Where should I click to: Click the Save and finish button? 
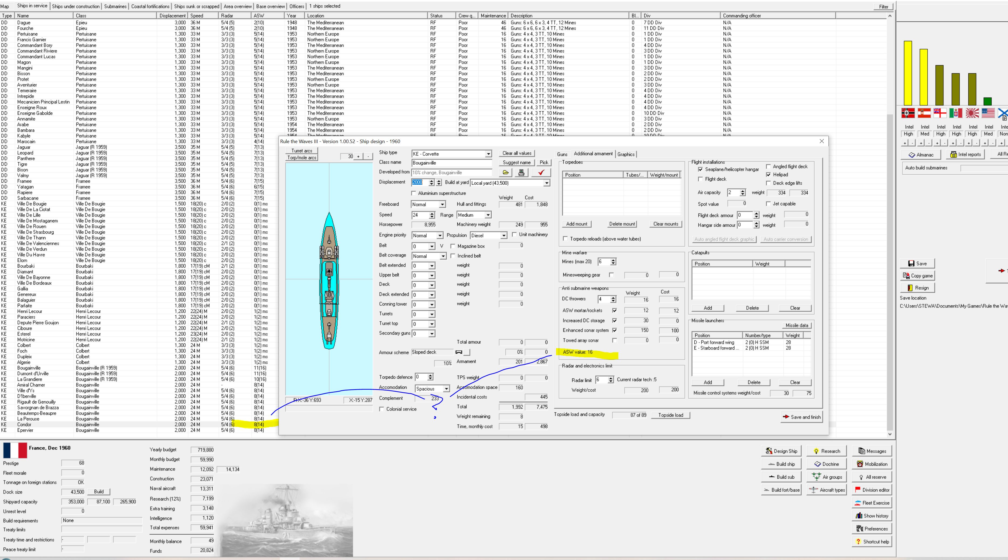[801, 417]
